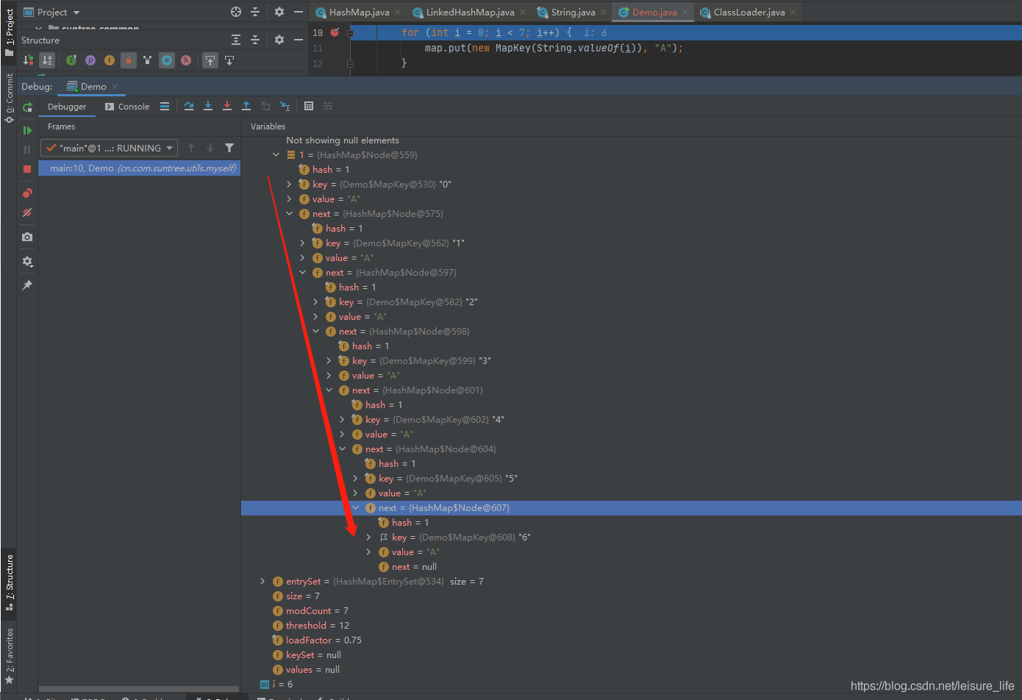Toggle Mute Breakpoints icon

27,213
